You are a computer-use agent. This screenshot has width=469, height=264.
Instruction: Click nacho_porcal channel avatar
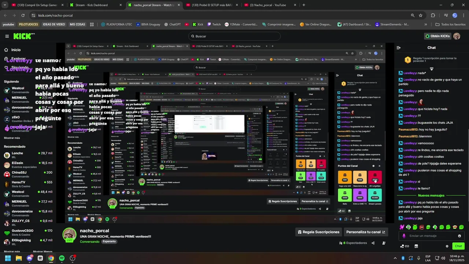69,235
